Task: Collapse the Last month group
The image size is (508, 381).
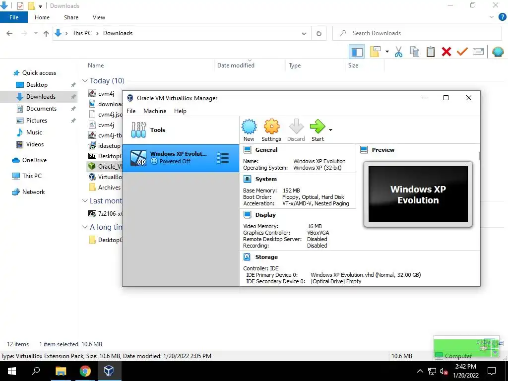Action: 85,201
